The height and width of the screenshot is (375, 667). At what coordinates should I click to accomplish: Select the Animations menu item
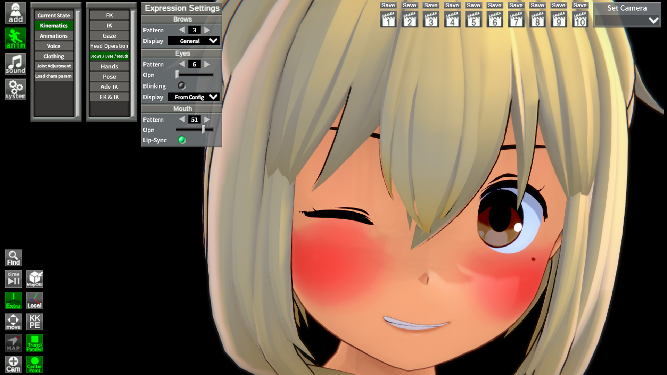[x=53, y=36]
